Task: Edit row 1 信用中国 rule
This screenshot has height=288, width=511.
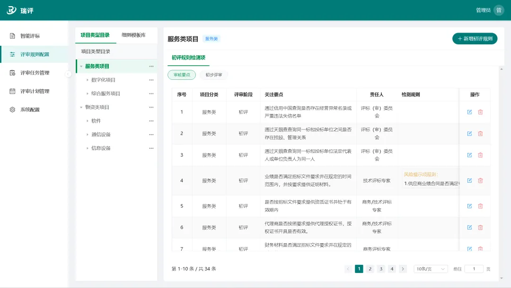Action: point(469,112)
